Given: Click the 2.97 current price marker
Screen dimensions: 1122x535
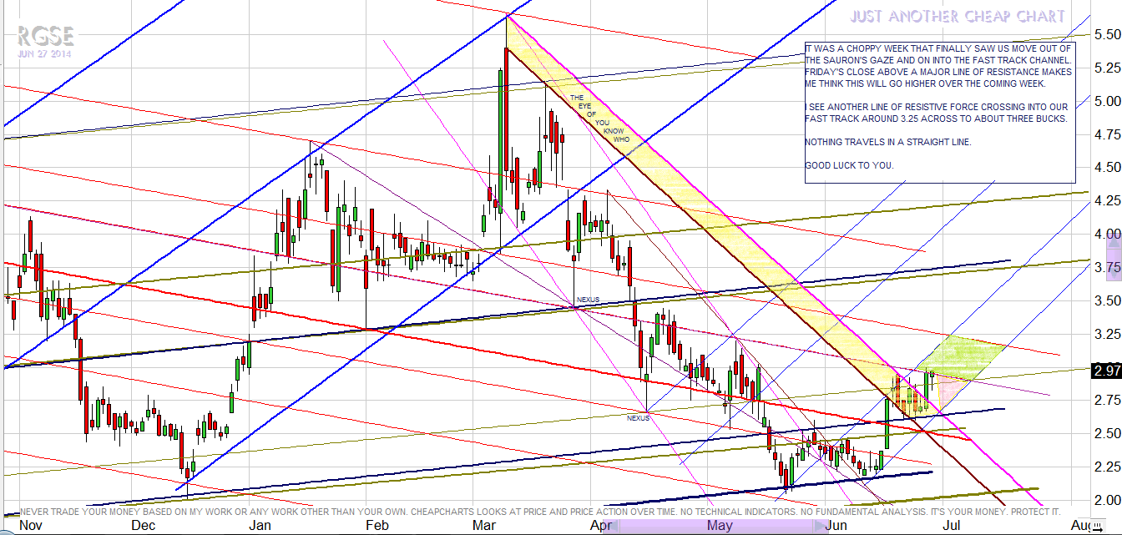Looking at the screenshot, I should pyautogui.click(x=1105, y=371).
